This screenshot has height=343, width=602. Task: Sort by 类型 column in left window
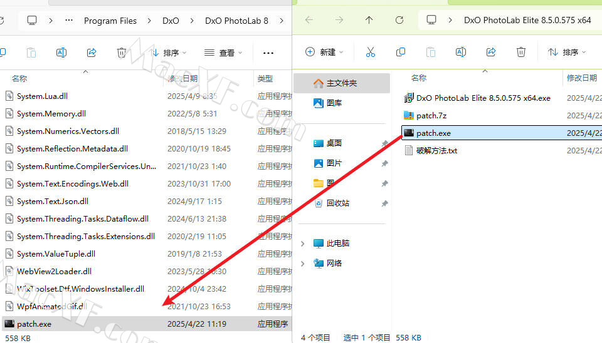pyautogui.click(x=265, y=79)
